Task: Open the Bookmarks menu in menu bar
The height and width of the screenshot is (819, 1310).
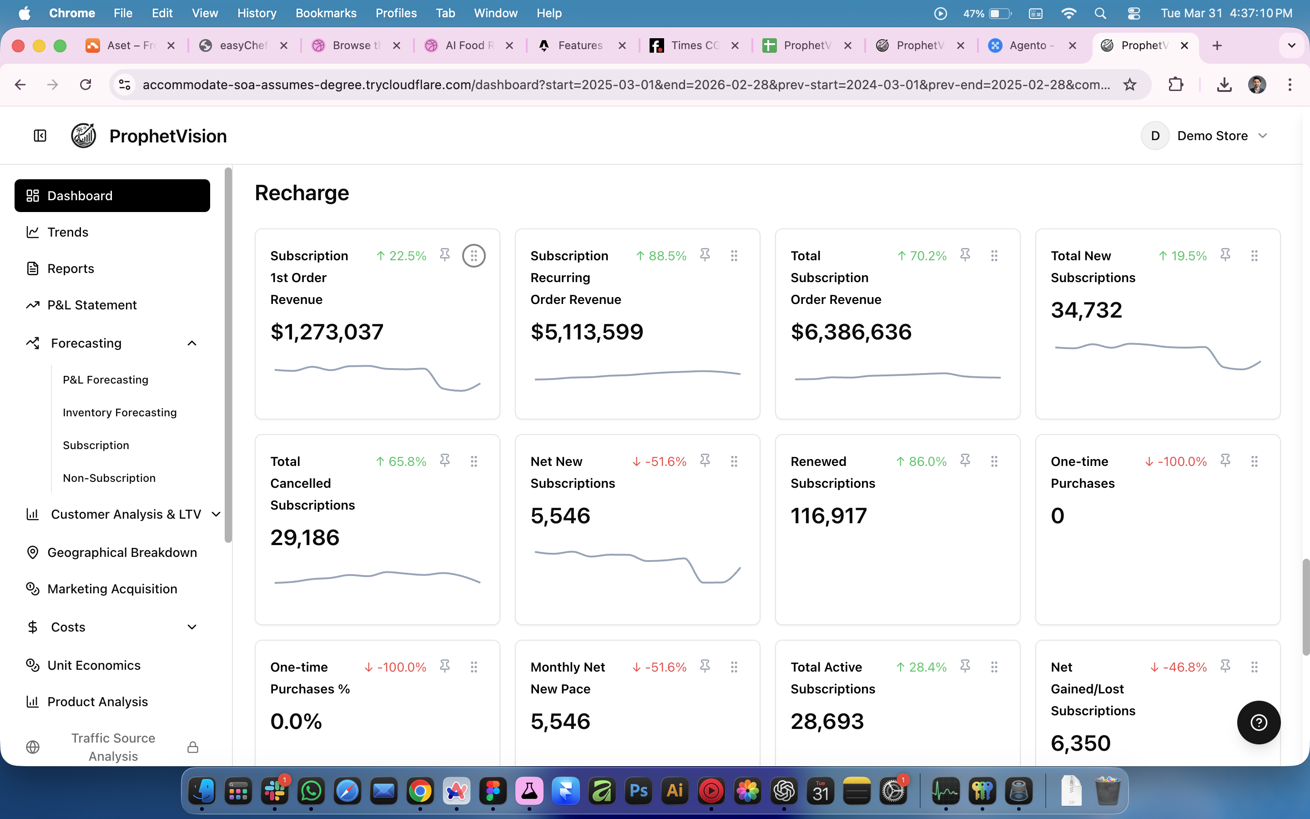Action: (x=326, y=13)
